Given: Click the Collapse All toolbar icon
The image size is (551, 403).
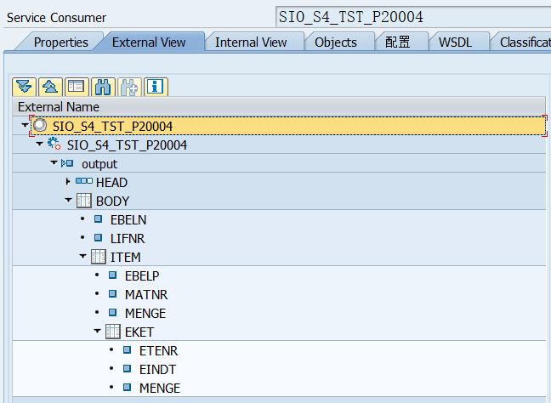Looking at the screenshot, I should pyautogui.click(x=50, y=87).
